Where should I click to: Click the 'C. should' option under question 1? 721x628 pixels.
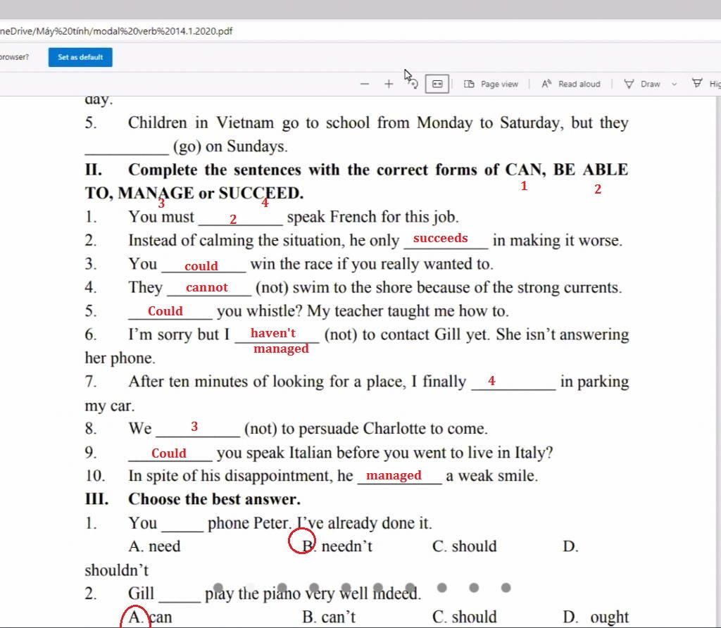pos(465,546)
